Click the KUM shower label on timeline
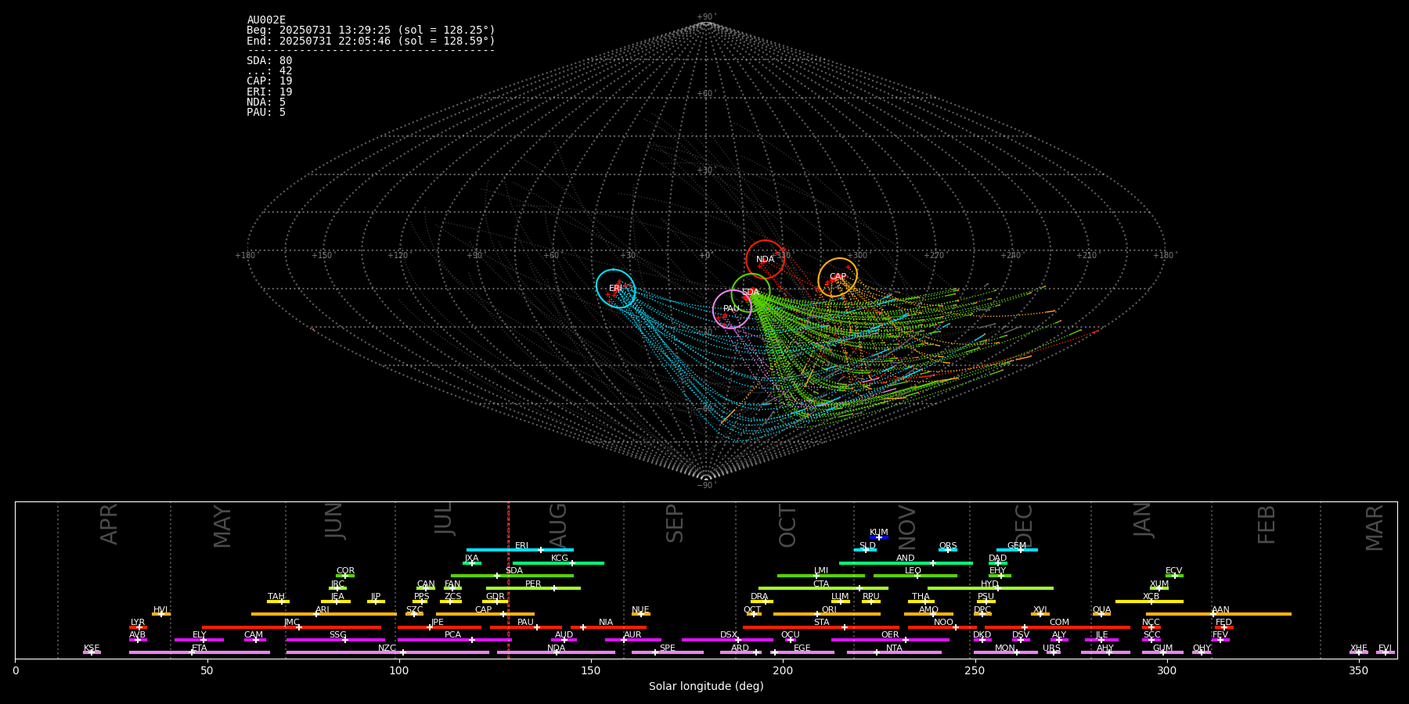 [x=879, y=533]
